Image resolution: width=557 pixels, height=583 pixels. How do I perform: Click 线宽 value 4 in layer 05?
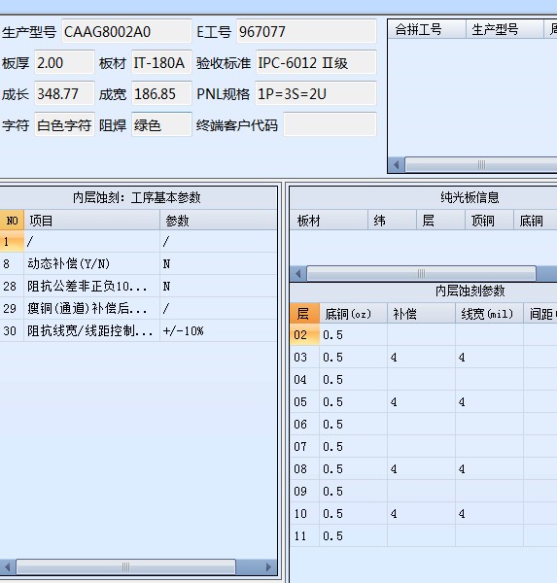tap(489, 402)
